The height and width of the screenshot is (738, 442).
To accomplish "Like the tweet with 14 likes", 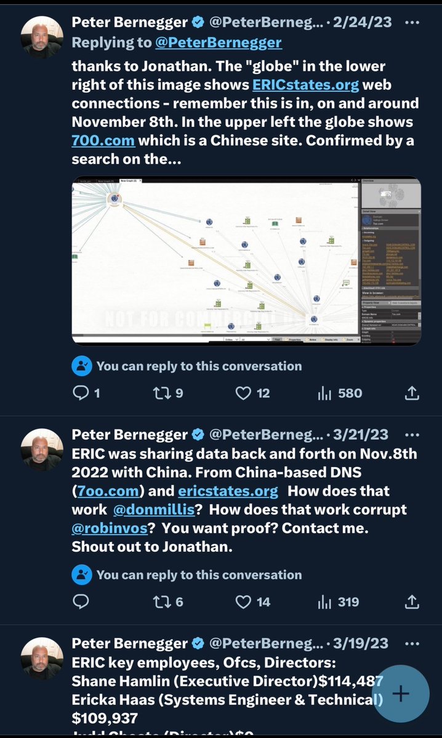I will (244, 601).
